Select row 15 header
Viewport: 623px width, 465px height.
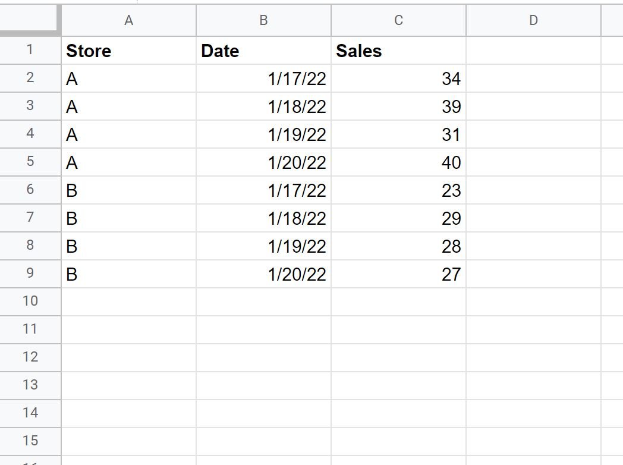pos(30,441)
